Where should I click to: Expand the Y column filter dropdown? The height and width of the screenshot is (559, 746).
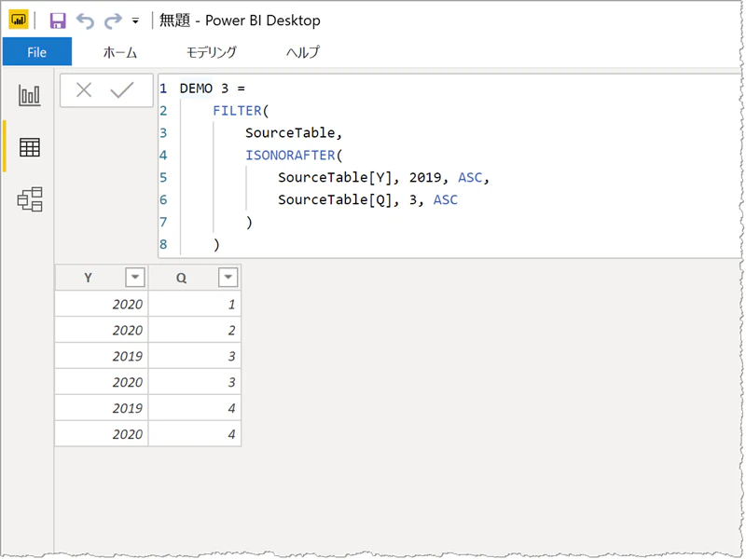coord(135,277)
